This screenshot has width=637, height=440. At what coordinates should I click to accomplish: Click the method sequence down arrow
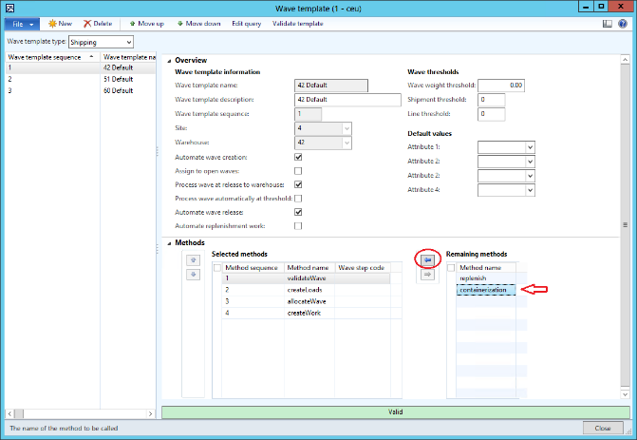(193, 275)
